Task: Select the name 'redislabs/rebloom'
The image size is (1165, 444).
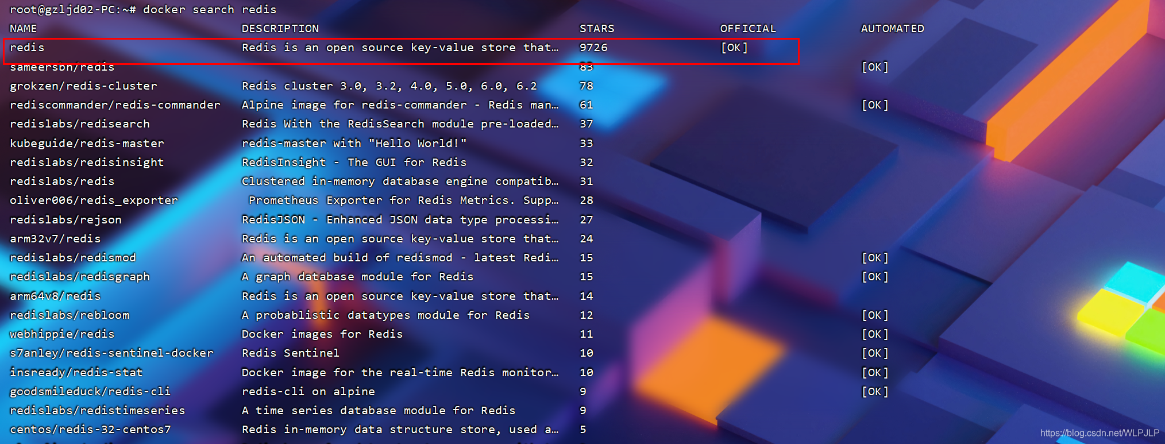Action: (x=70, y=315)
